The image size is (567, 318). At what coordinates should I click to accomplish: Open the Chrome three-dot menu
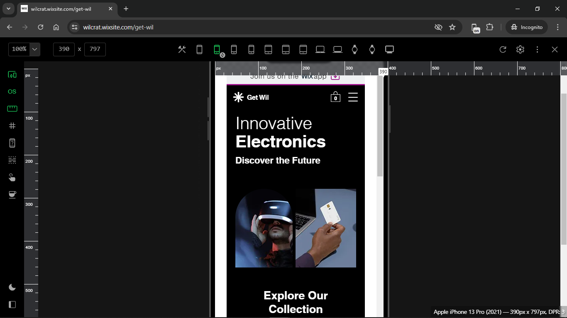tap(558, 27)
